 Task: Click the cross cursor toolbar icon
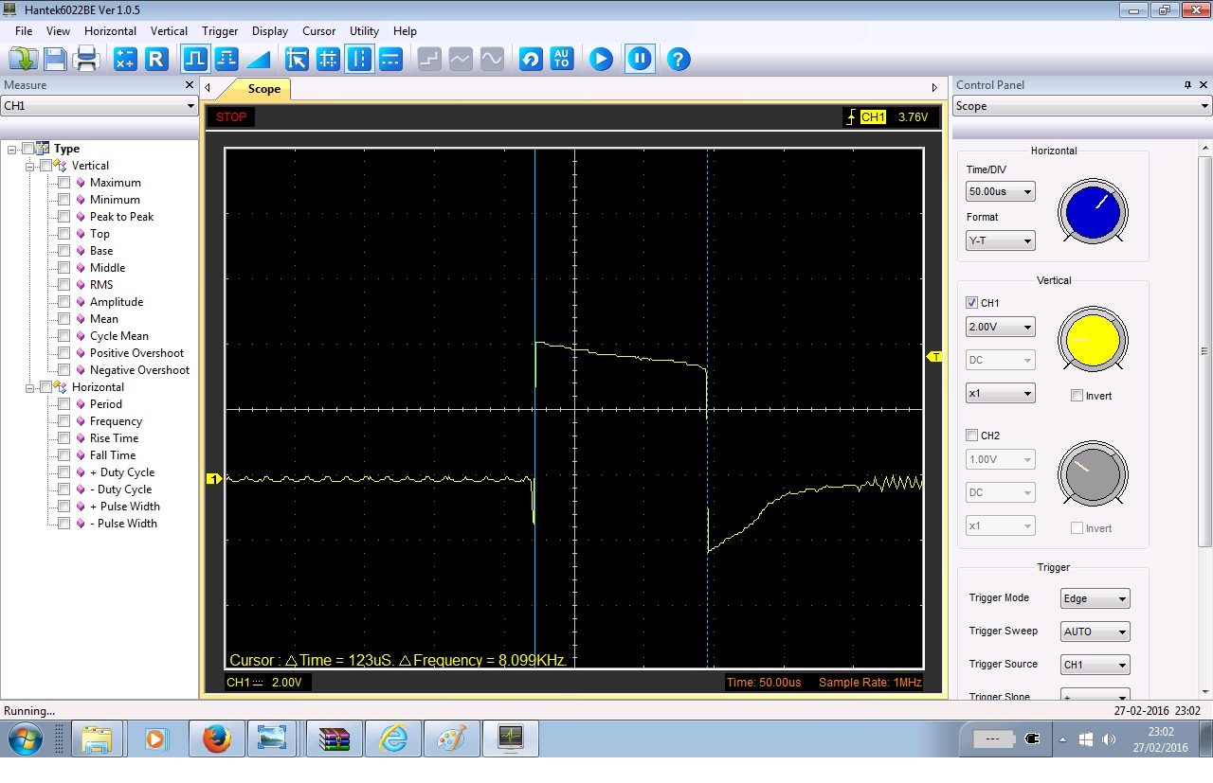click(x=328, y=59)
